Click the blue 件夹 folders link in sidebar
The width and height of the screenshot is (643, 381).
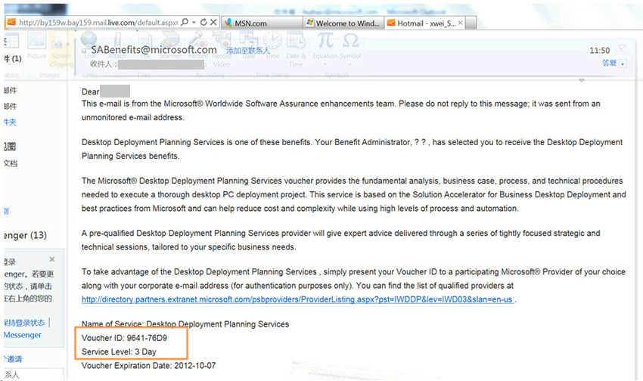click(x=10, y=122)
